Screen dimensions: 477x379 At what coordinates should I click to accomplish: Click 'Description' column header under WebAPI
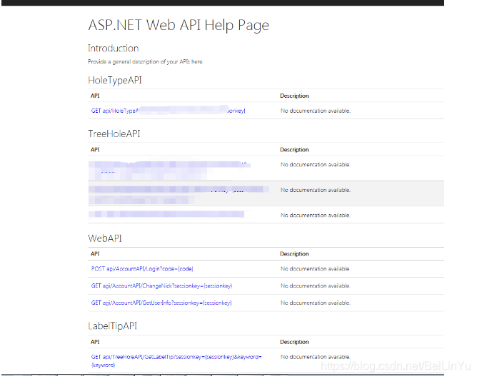click(x=294, y=254)
